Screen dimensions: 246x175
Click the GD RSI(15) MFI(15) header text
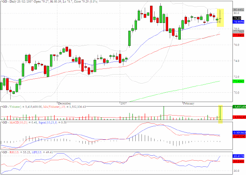pyautogui.click(x=27, y=152)
